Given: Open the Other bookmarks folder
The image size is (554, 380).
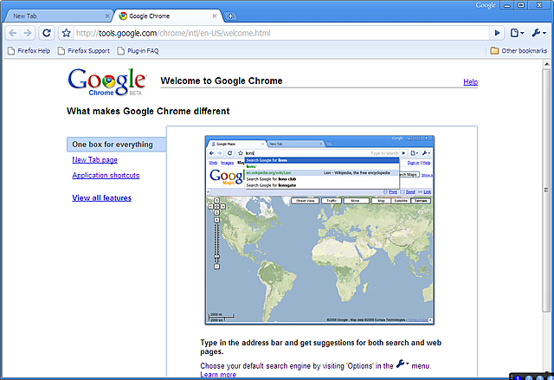Looking at the screenshot, I should click(x=519, y=51).
